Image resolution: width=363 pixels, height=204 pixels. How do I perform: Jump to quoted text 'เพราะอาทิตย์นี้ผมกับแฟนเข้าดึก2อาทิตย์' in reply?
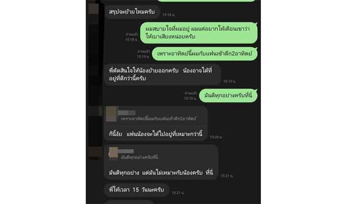tap(158, 119)
